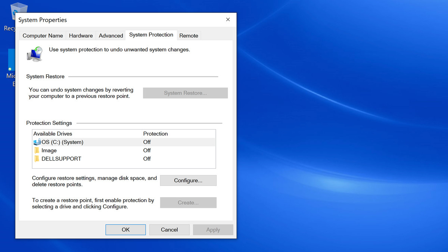The width and height of the screenshot is (448, 252).
Task: Open the Remote tab
Action: [x=189, y=35]
